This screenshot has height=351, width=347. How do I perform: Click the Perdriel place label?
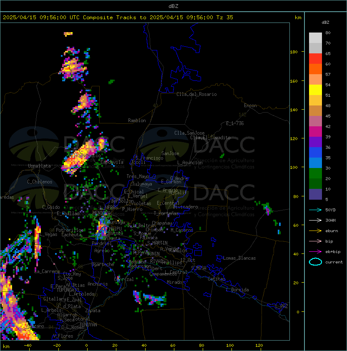[102, 243]
